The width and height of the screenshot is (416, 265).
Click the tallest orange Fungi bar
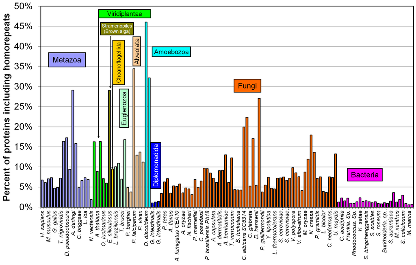[259, 153]
